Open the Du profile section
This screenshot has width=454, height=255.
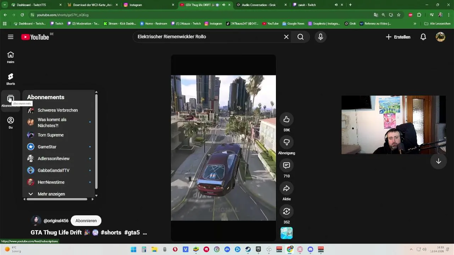coord(11,123)
